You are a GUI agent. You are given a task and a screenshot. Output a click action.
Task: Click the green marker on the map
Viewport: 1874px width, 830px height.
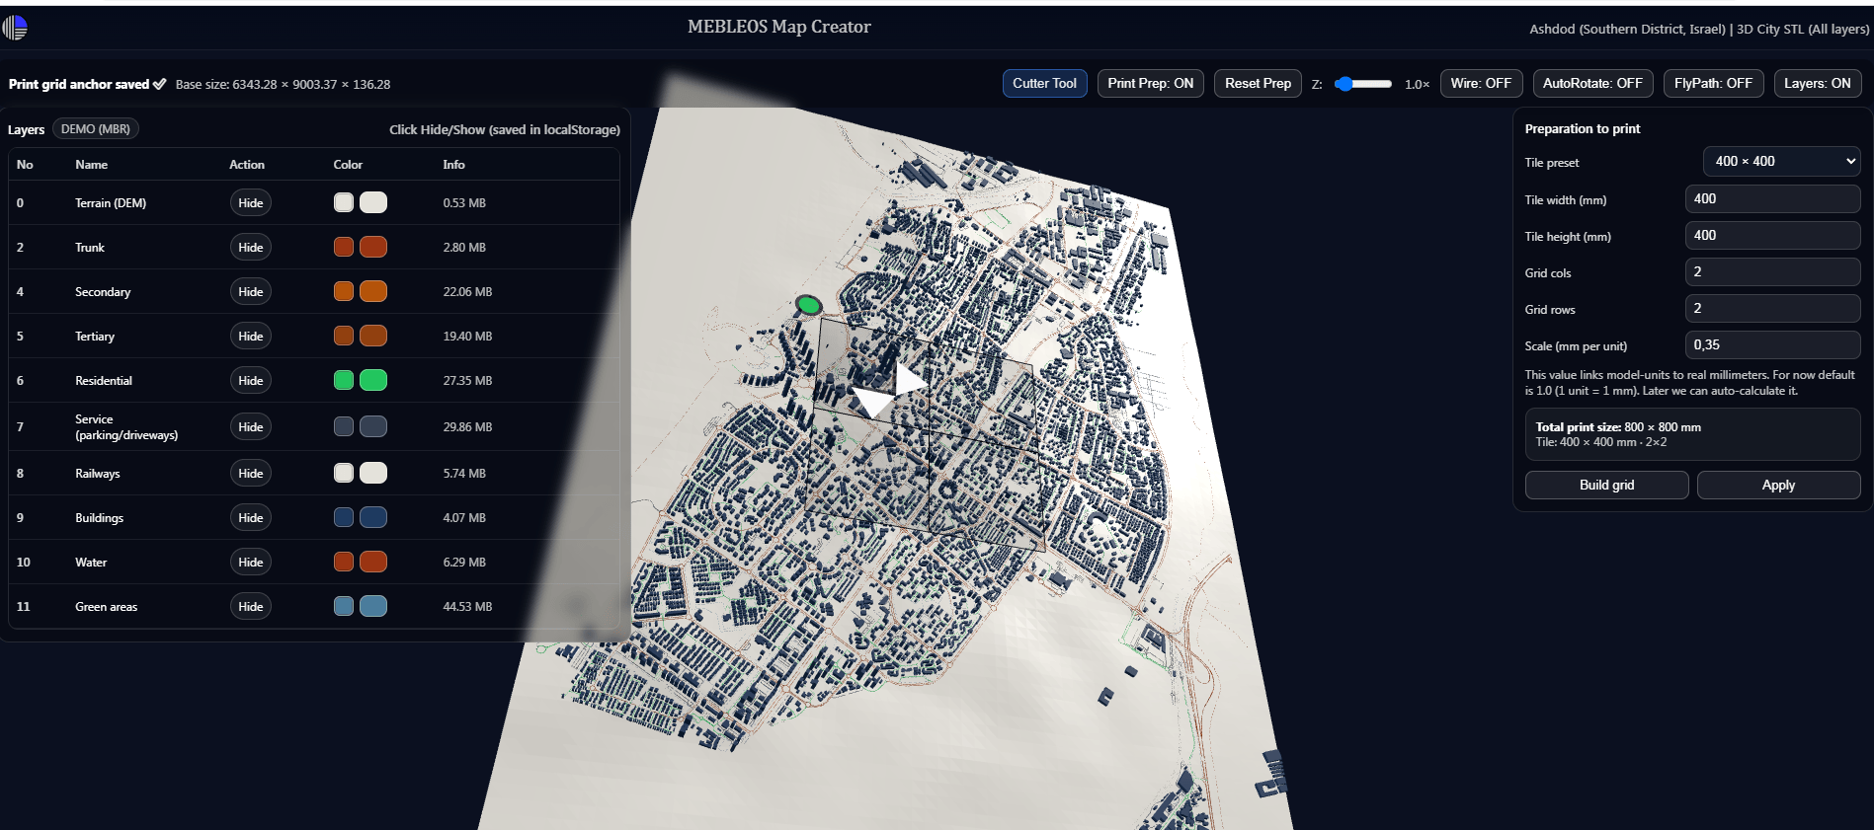[809, 305]
